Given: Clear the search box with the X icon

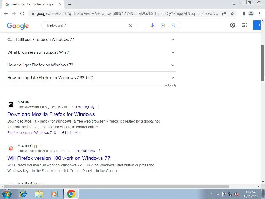Looking at the screenshot, I should pos(130,25).
